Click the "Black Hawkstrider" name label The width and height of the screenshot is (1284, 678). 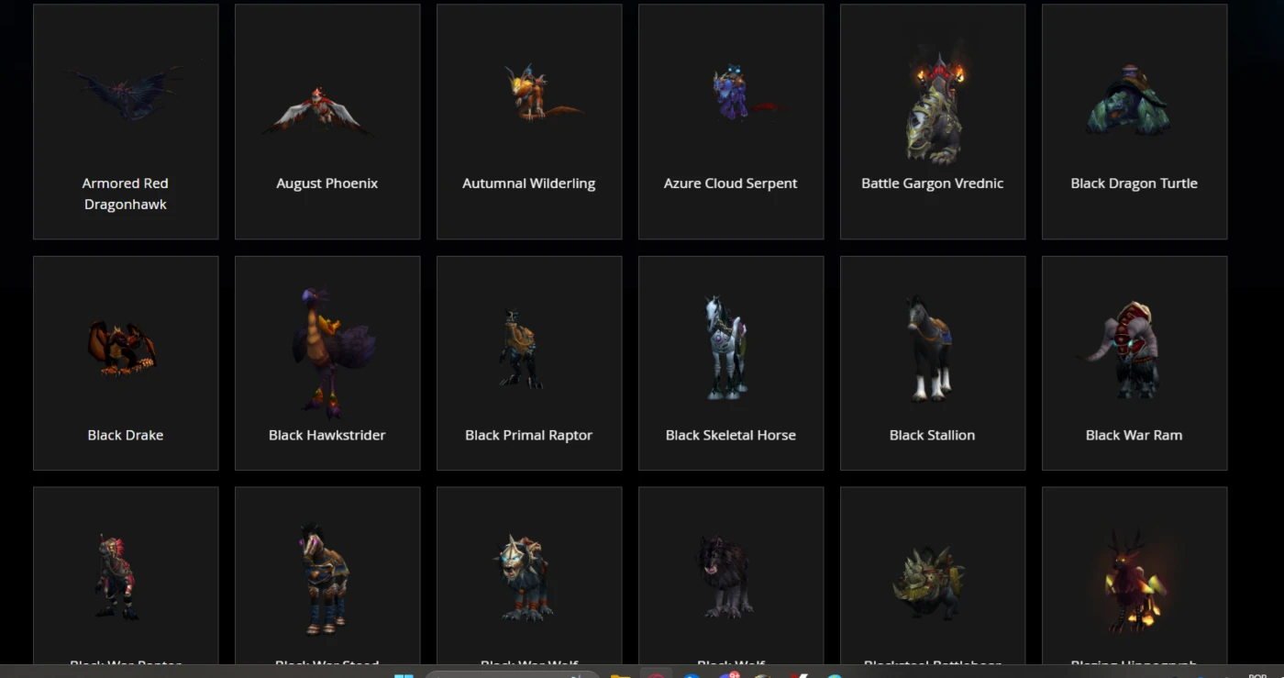pyautogui.click(x=327, y=435)
